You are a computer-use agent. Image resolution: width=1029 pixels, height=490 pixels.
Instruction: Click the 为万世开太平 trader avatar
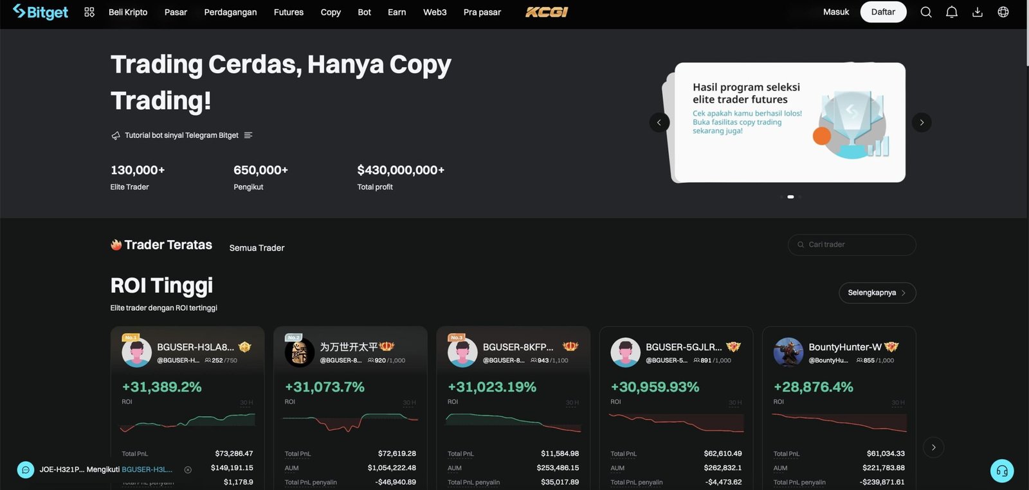click(x=300, y=353)
